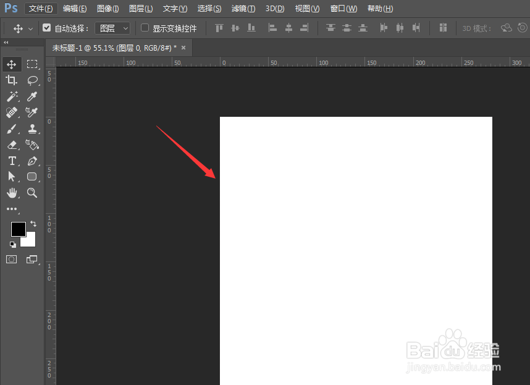Click distribute top edges button
This screenshot has width=530, height=385.
click(x=330, y=28)
